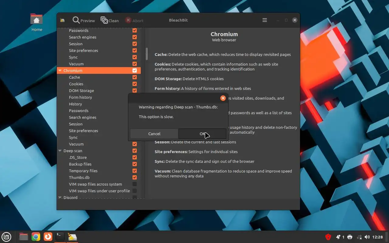Viewport: 389px width, 243px height.
Task: Uncheck the .DS_Store checkbox
Action: coord(135,157)
